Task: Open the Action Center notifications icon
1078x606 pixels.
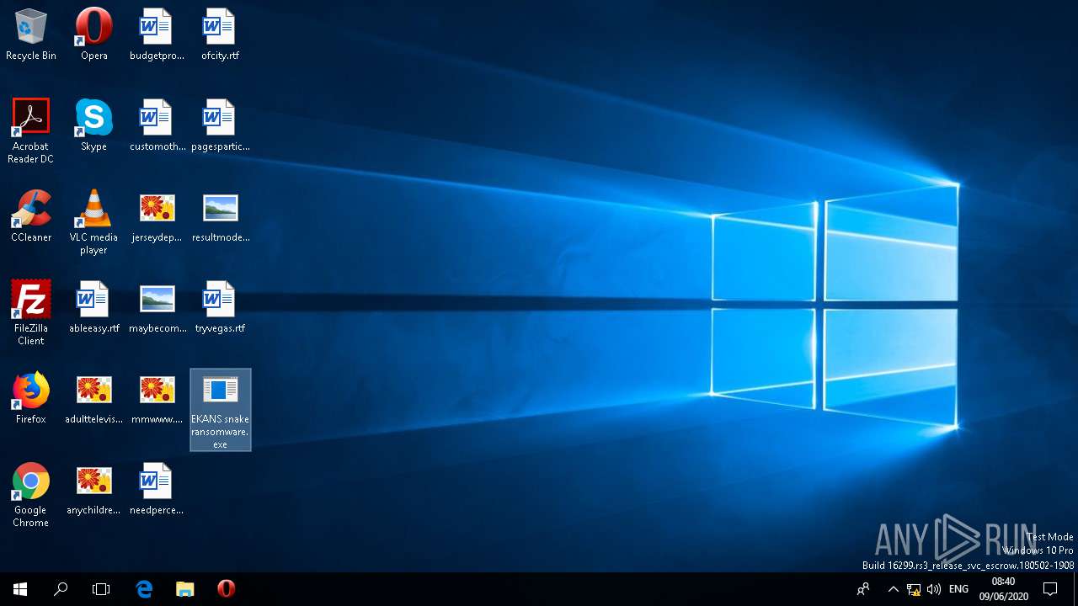Action: pyautogui.click(x=1050, y=589)
